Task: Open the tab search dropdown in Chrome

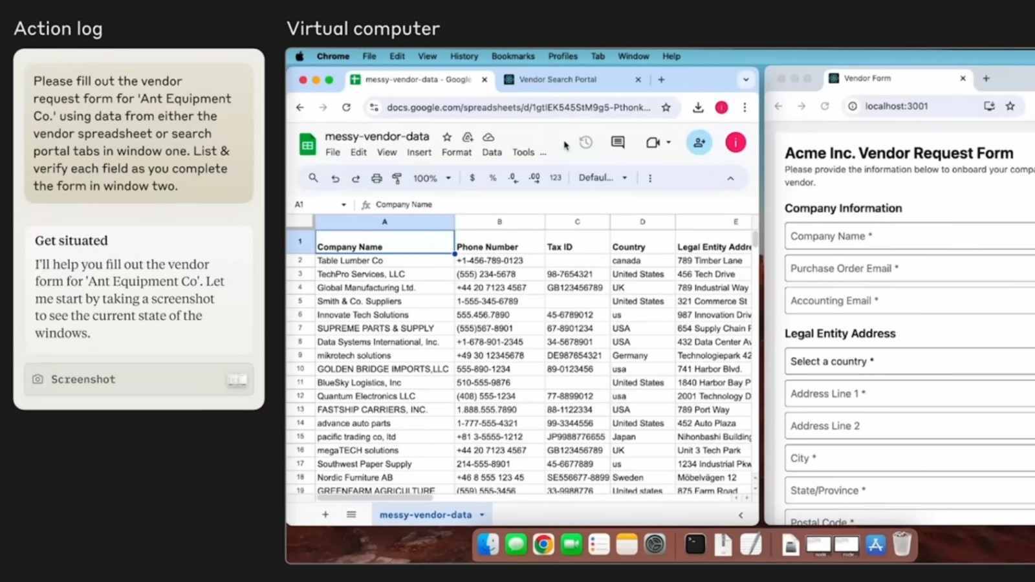Action: click(746, 80)
